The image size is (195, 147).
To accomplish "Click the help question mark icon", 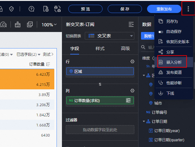I will [x=31, y=9].
